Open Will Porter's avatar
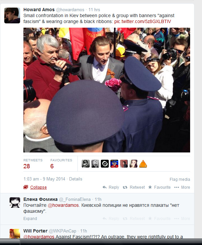This screenshot has height=245, width=202. click(x=15, y=233)
